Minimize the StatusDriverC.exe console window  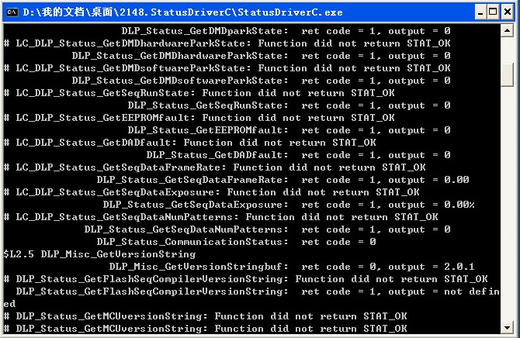[480, 12]
